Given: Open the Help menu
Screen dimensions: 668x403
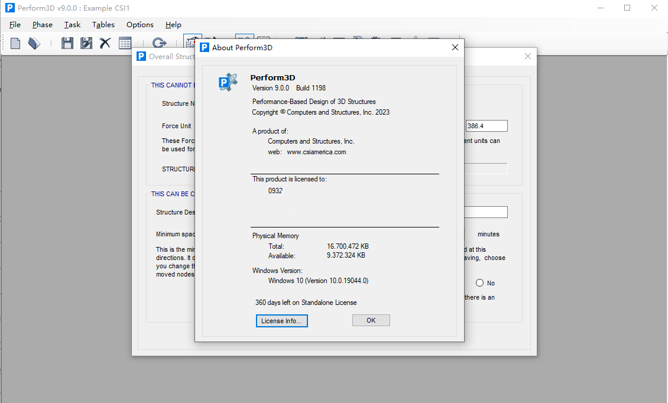Looking at the screenshot, I should (173, 25).
